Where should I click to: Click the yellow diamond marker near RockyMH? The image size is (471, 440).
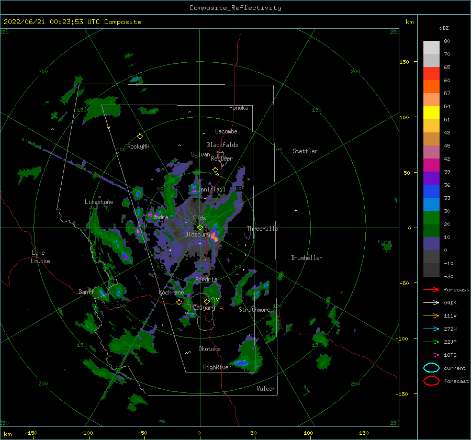140,137
